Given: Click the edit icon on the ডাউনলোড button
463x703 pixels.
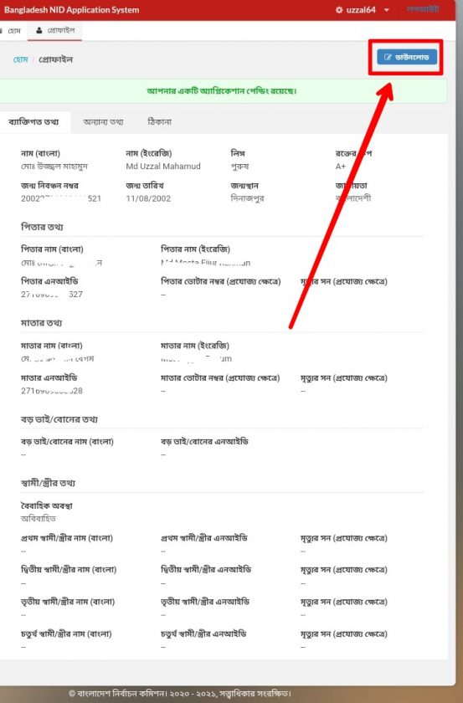Looking at the screenshot, I should point(388,58).
